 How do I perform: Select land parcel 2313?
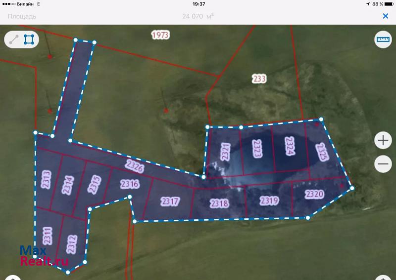[x=46, y=180]
